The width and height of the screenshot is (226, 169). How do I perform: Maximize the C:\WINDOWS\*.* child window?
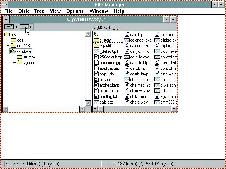pyautogui.click(x=173, y=19)
